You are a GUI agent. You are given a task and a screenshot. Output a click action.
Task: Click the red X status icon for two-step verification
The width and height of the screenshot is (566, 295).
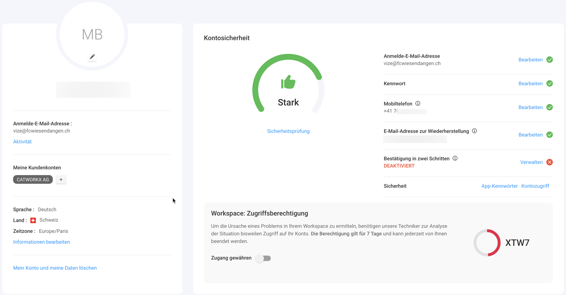[549, 162]
